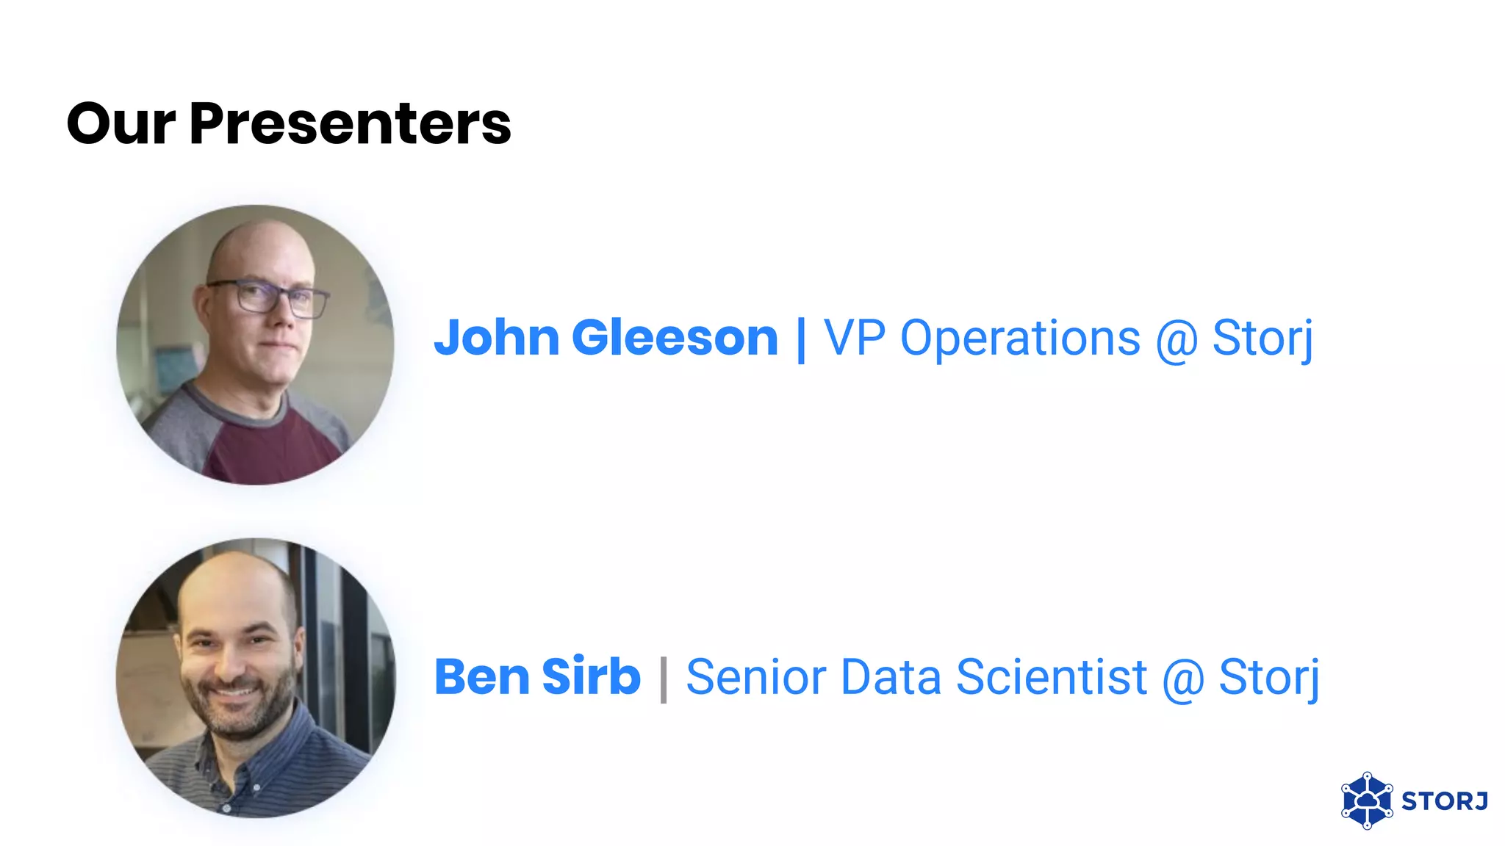
Task: Select John Gleeson's circular profile photo
Action: [255, 344]
